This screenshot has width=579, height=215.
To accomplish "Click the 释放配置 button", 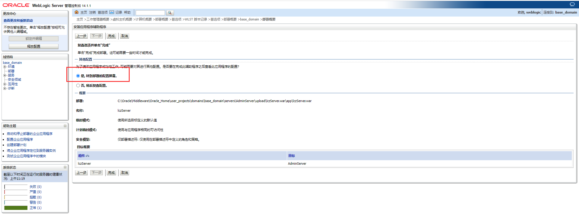I will [x=33, y=46].
